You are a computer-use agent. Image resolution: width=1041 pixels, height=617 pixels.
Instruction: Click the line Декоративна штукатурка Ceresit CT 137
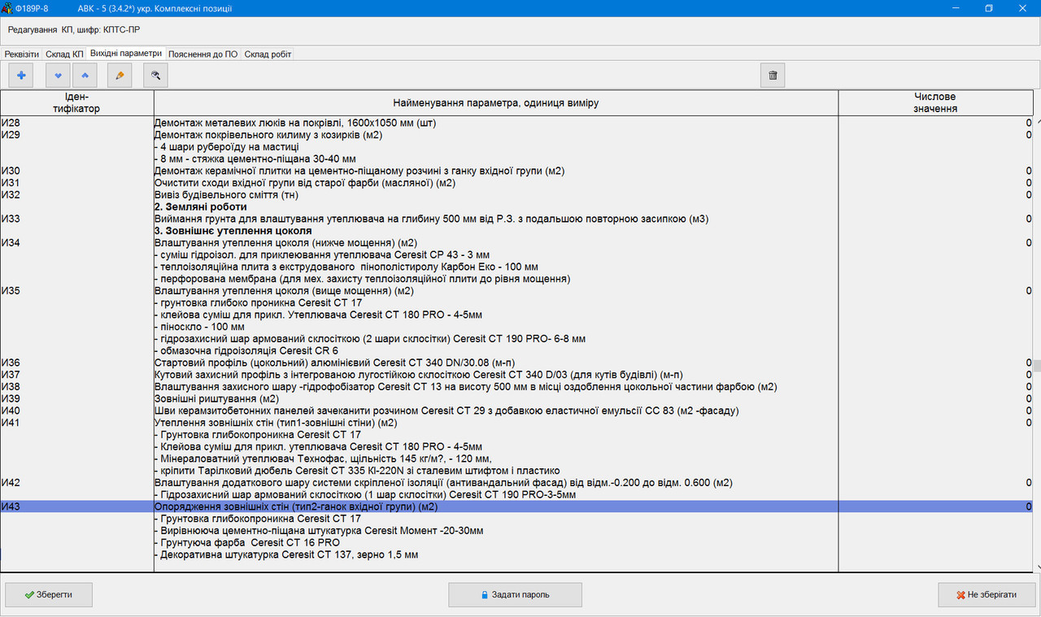click(287, 554)
